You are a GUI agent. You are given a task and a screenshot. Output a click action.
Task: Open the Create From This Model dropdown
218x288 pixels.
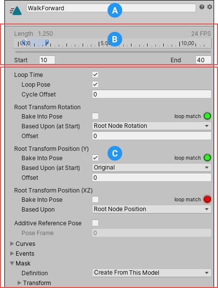click(x=152, y=273)
